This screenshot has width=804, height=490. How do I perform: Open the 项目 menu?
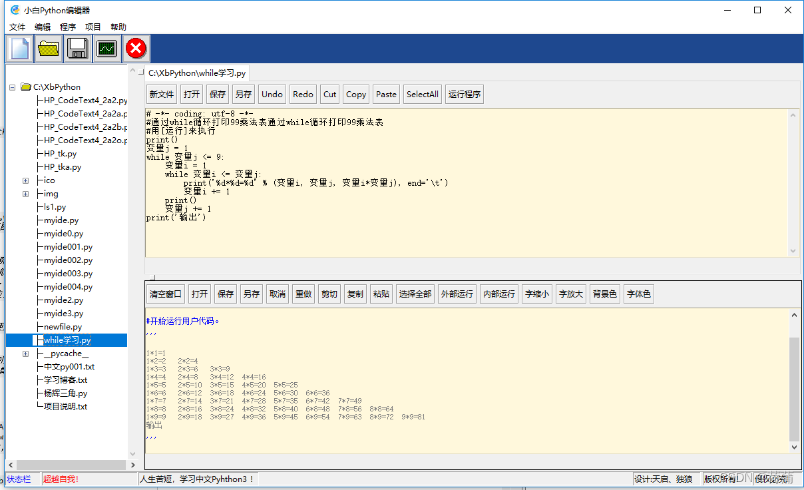click(93, 27)
